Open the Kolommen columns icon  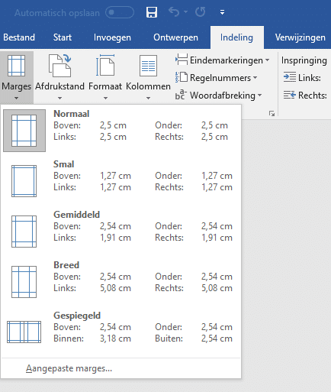tap(148, 66)
